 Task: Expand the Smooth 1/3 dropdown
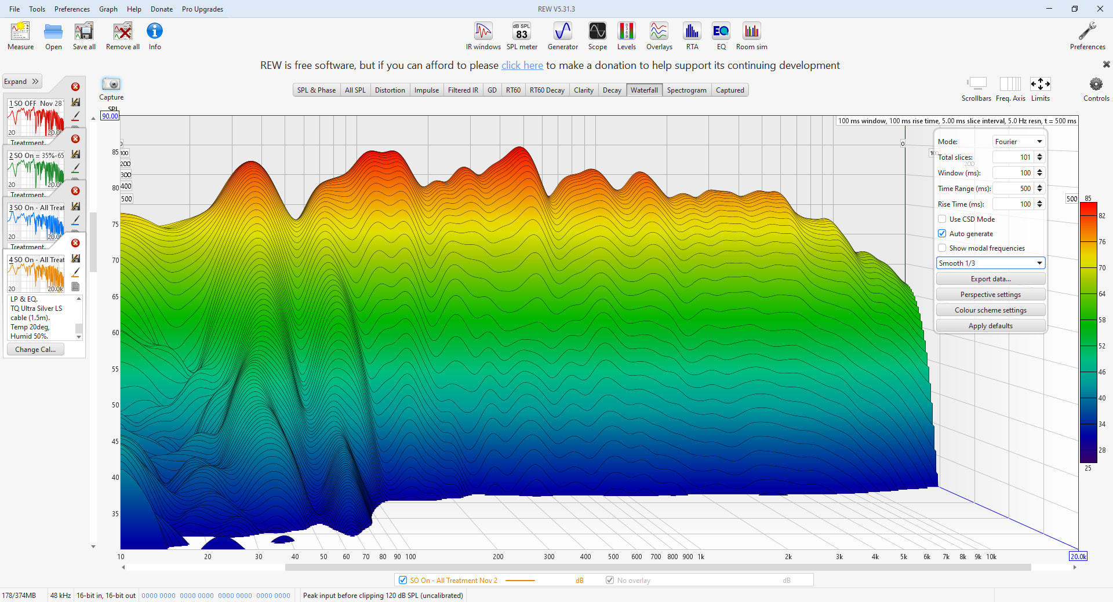pos(990,263)
